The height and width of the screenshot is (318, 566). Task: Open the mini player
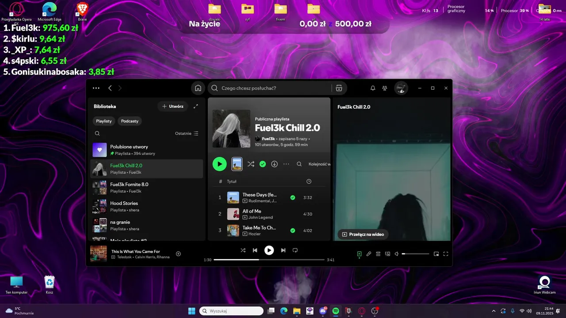(436, 254)
